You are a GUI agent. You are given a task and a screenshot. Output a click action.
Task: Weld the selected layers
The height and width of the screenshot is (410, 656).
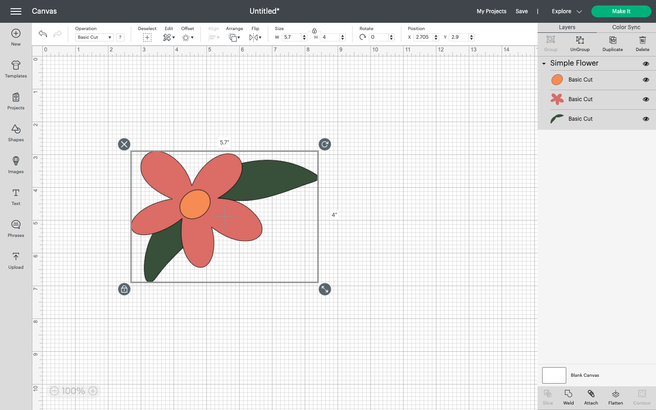click(568, 397)
